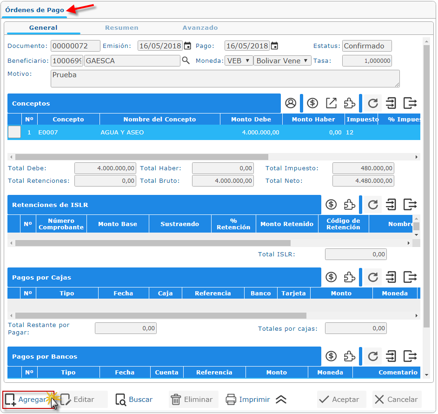
Task: Expand print options with double chevron
Action: [x=281, y=400]
